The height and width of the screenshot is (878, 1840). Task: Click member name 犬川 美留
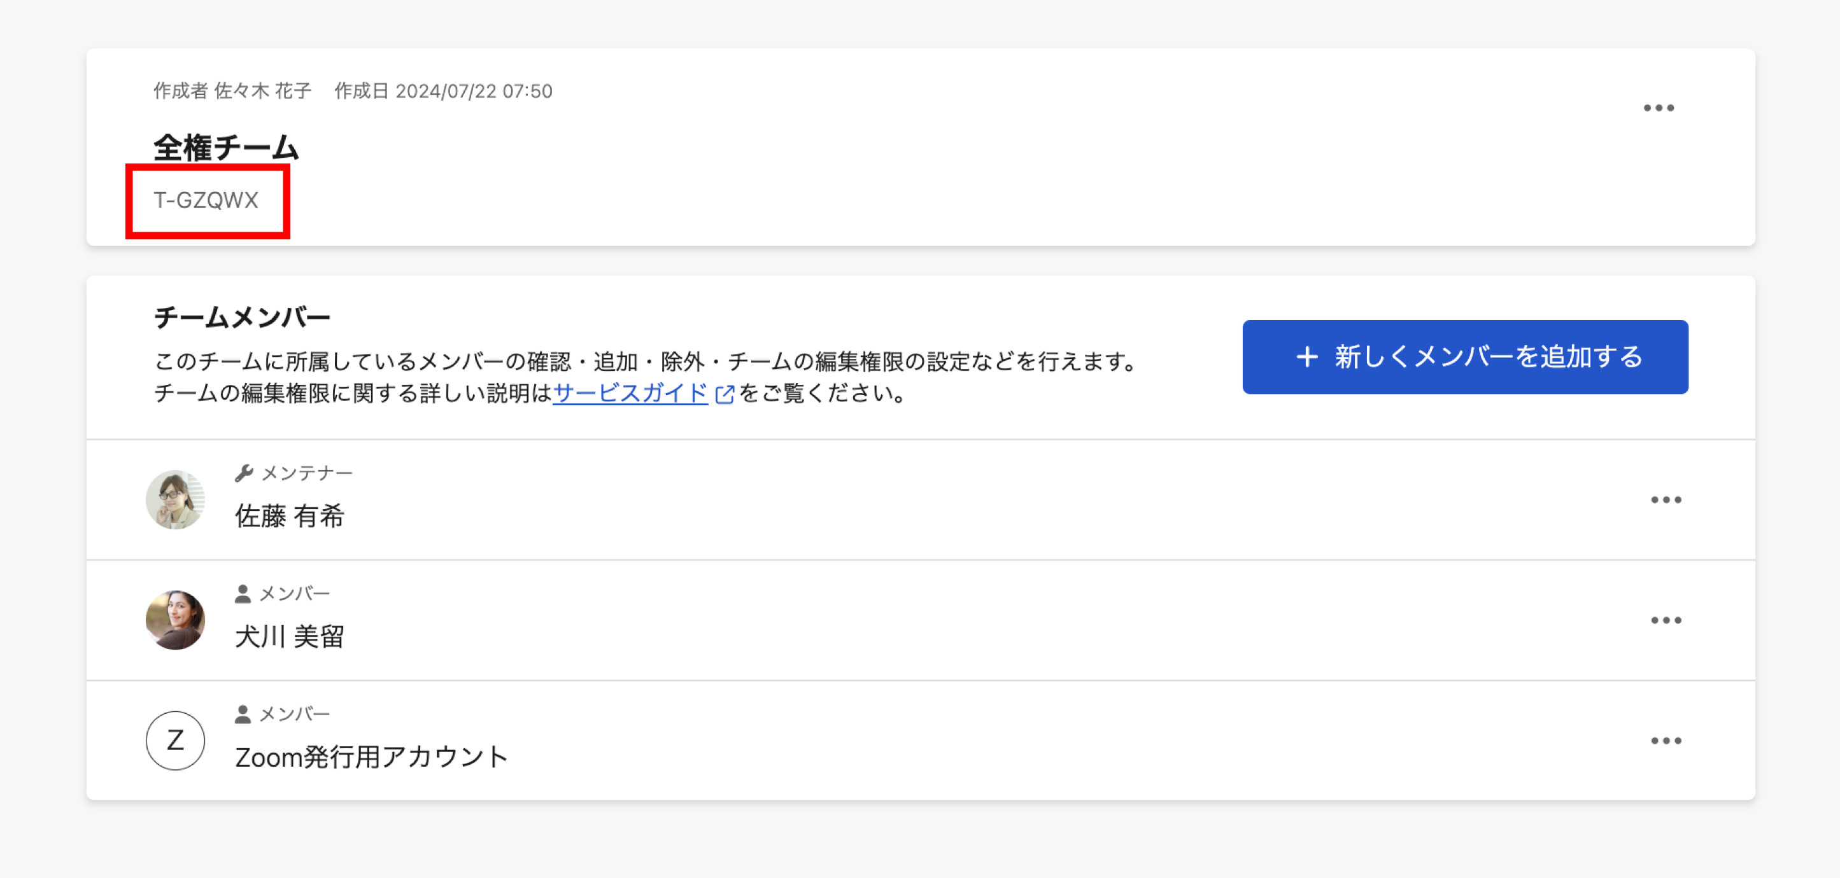click(289, 636)
